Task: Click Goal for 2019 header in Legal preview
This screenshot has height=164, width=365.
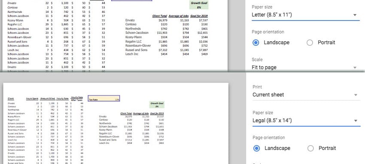Action: click(157, 113)
